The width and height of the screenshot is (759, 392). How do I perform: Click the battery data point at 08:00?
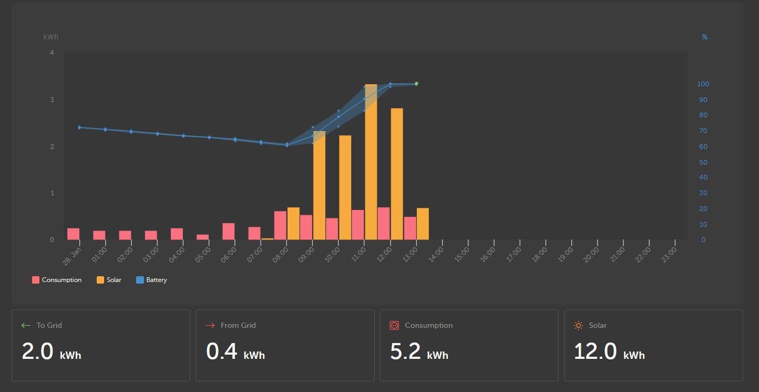click(x=287, y=145)
